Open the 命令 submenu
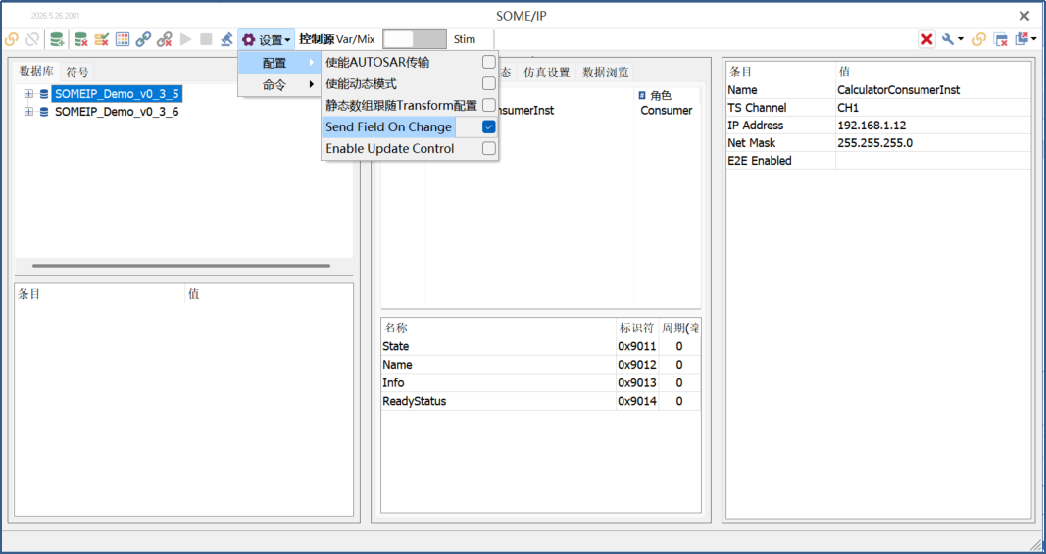The height and width of the screenshot is (554, 1046). (x=279, y=84)
